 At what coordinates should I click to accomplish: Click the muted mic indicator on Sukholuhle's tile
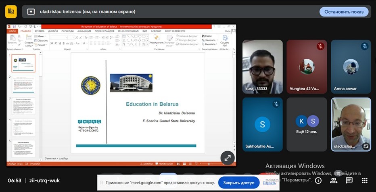[x=276, y=104]
